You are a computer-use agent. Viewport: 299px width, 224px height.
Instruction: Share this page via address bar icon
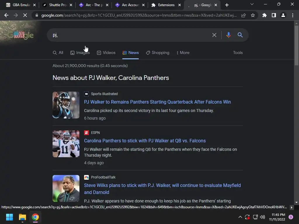(x=244, y=15)
